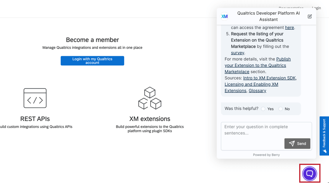Click Login with my Qualtrics account
The height and width of the screenshot is (183, 329).
tap(92, 61)
